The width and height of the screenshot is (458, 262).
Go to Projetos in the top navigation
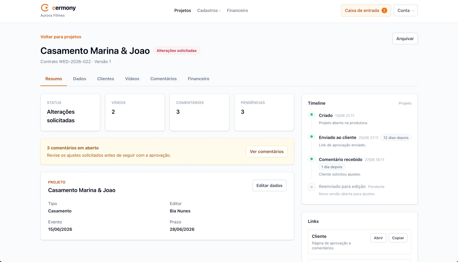(182, 10)
